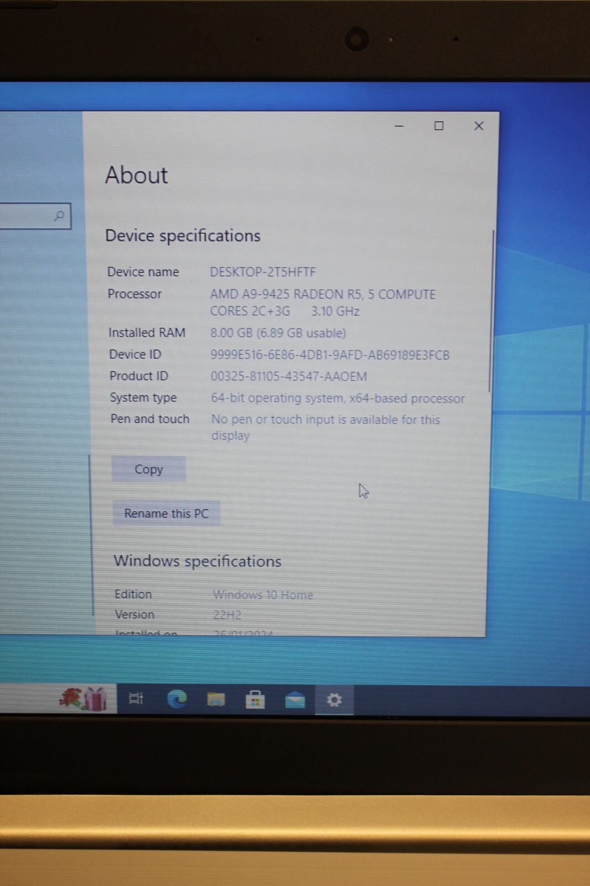Click the vertical scrollbar in the About page

(x=490, y=311)
